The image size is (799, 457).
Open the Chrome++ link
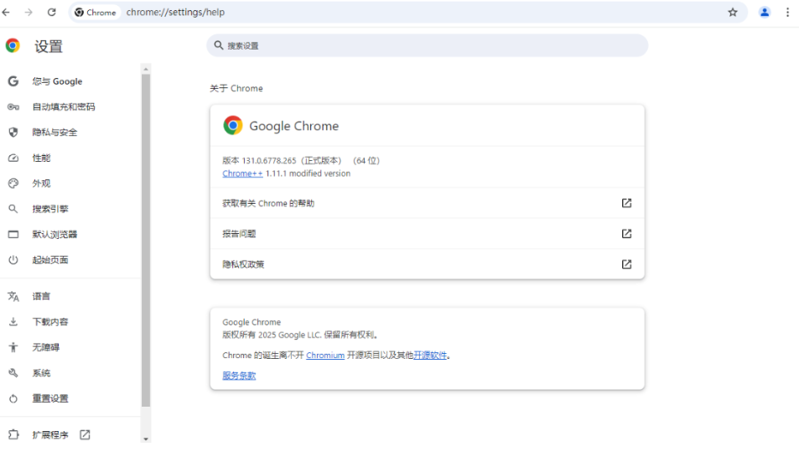pyautogui.click(x=242, y=174)
